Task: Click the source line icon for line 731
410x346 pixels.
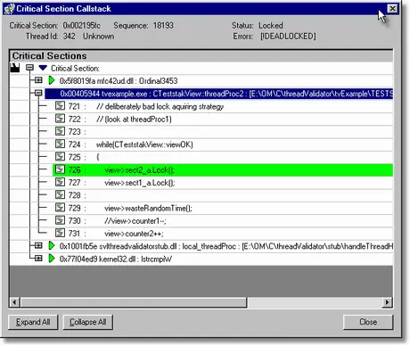Action: click(x=60, y=233)
